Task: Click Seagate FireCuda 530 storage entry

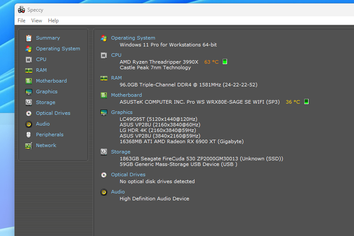Action: coord(201,159)
